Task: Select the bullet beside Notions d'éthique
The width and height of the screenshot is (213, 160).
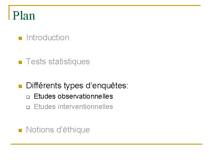Action: [x=20, y=130]
